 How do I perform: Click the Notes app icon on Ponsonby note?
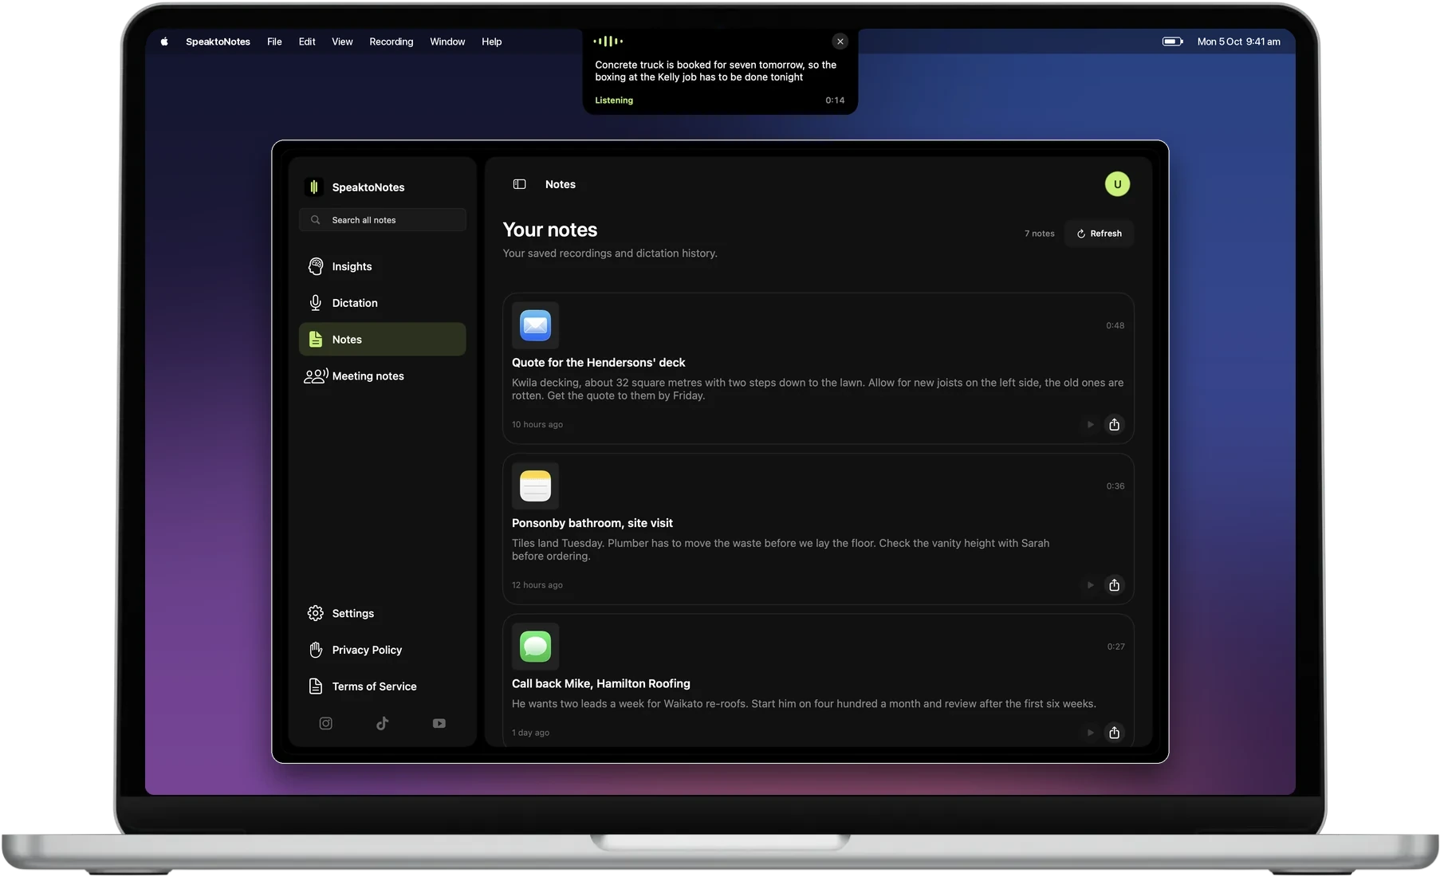coord(535,486)
